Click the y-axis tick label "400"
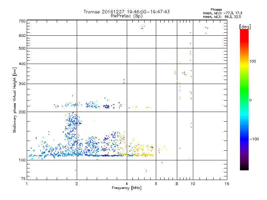Viewport: 267px width, 200px height. [x=22, y=64]
